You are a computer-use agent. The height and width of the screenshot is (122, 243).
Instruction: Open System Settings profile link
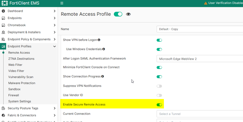[20, 101]
